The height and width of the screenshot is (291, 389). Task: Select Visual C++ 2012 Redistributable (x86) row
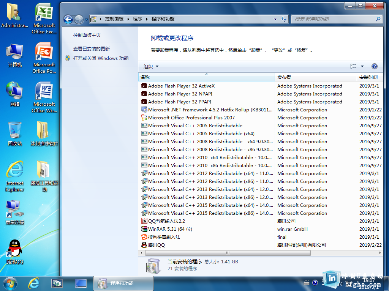pos(261,181)
